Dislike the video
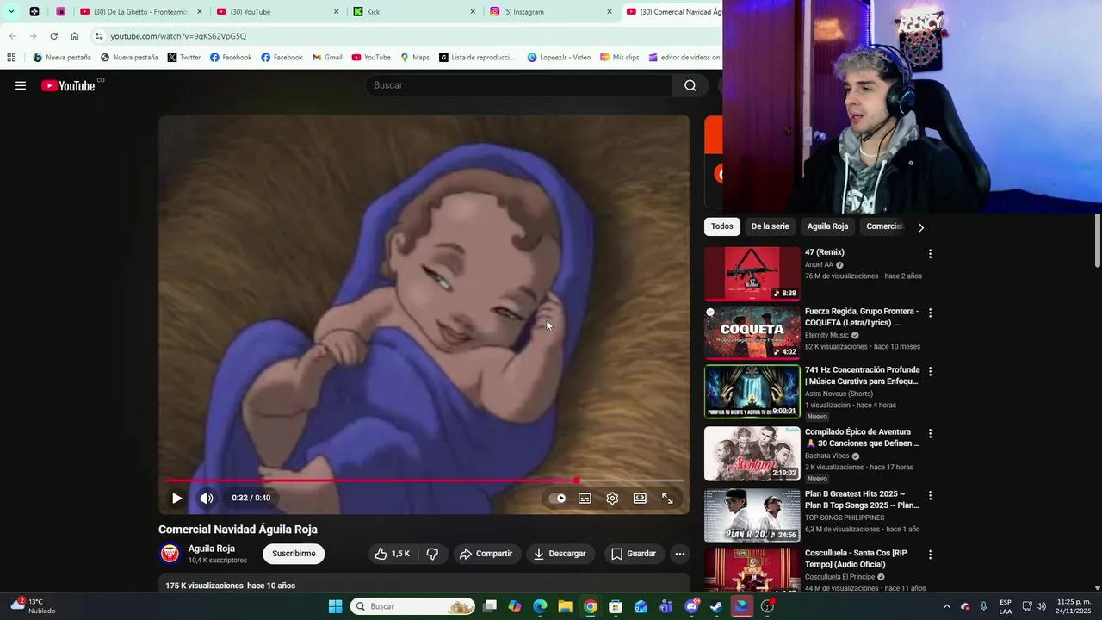The height and width of the screenshot is (620, 1102). click(x=433, y=554)
